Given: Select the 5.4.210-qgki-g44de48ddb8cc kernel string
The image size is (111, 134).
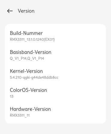Looking at the screenshot, I should 34,77.
